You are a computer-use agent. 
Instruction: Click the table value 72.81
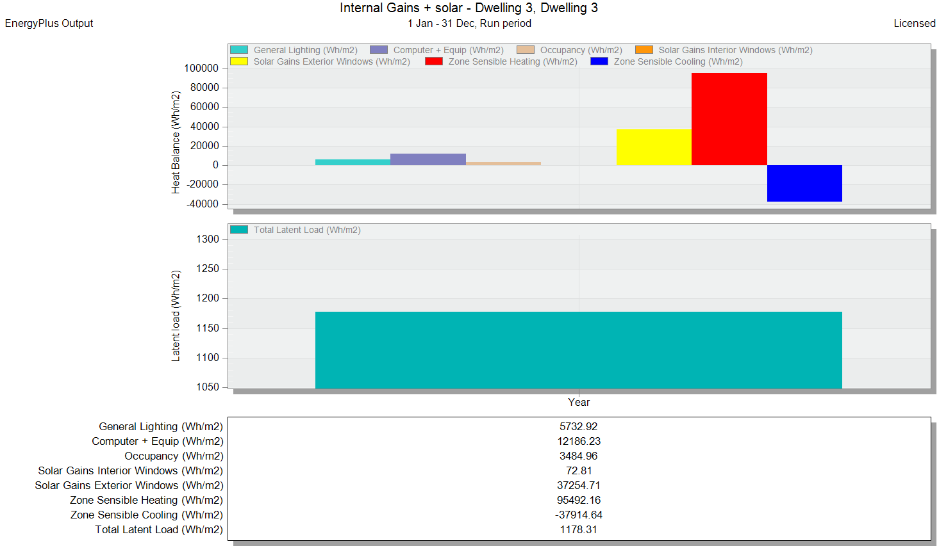(x=579, y=470)
